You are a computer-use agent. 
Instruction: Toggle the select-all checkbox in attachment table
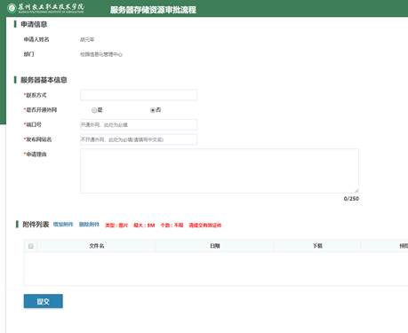[x=31, y=246]
